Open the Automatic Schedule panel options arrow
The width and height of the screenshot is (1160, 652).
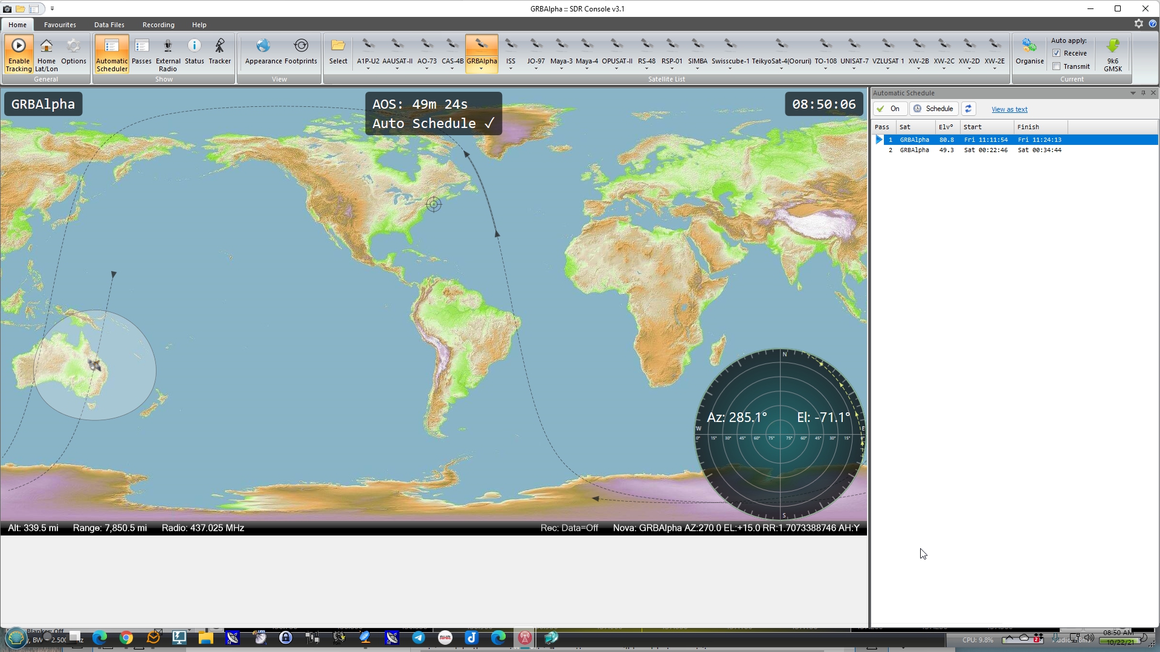click(x=1133, y=93)
